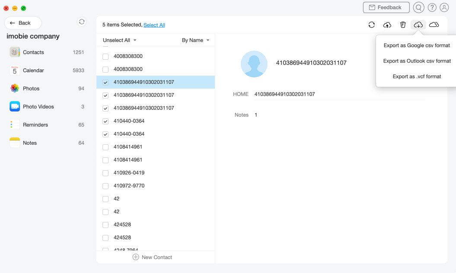Click the plain cloud icon in toolbar
This screenshot has height=273, width=456.
click(x=434, y=25)
